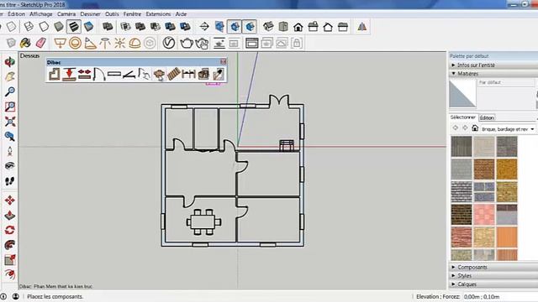Open the Outils menu
The image size is (538, 302).
click(x=112, y=14)
